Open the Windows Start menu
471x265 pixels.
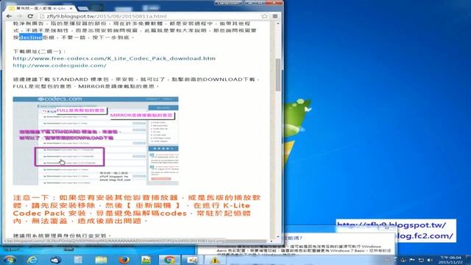[x=10, y=259]
